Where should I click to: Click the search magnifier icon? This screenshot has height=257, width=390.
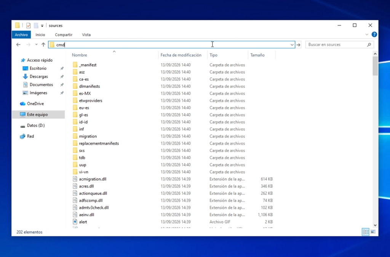pyautogui.click(x=369, y=45)
